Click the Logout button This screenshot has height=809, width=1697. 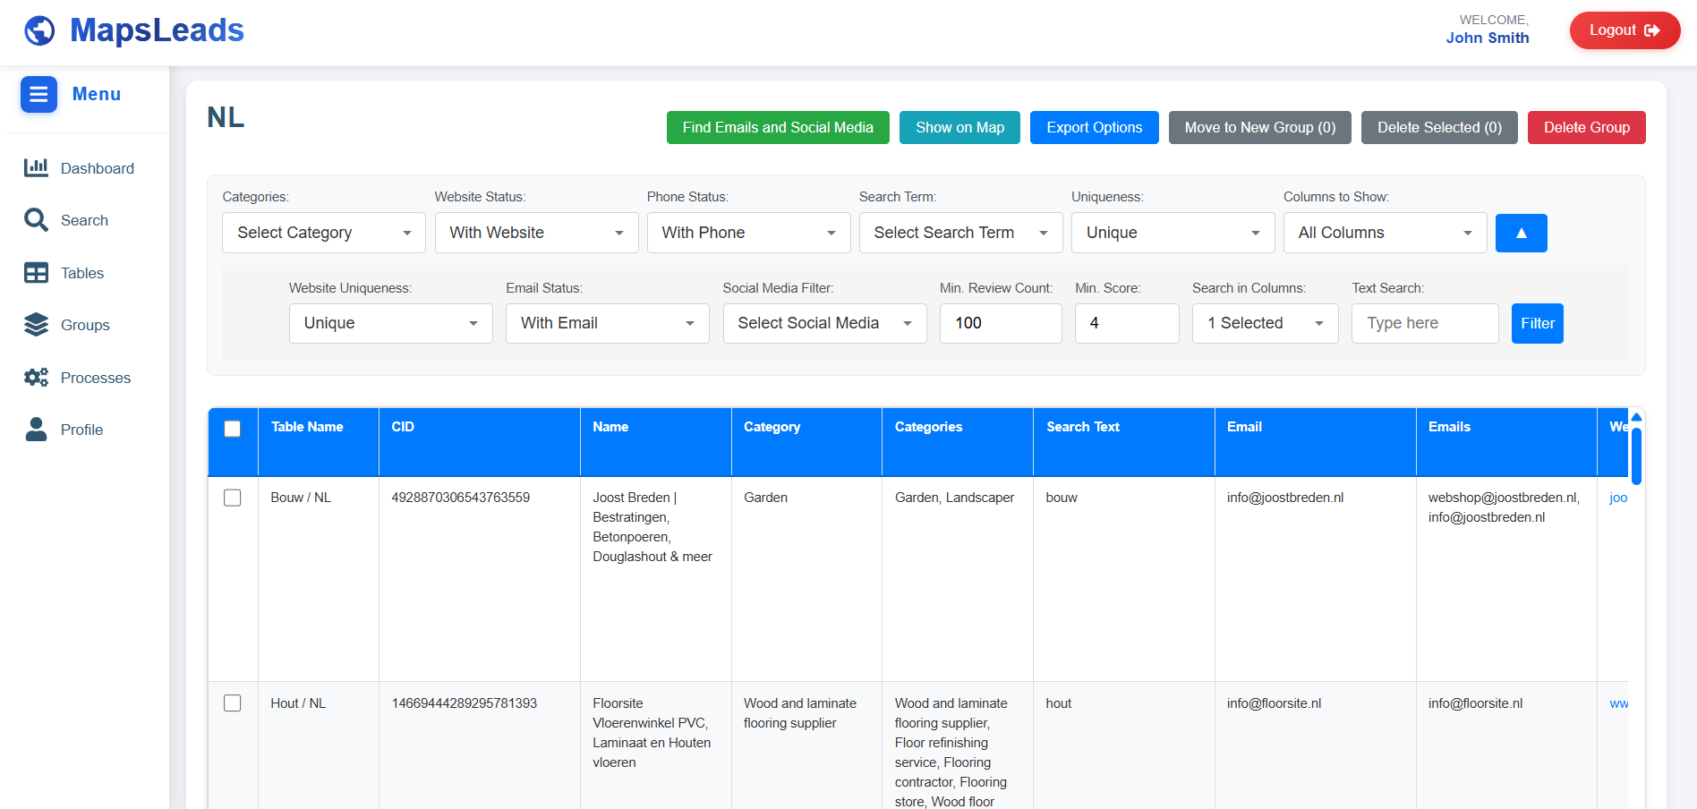pyautogui.click(x=1624, y=30)
